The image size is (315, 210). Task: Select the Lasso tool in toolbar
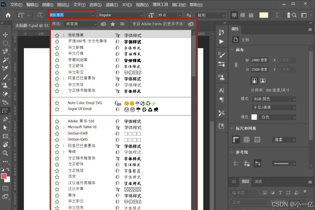click(x=5, y=52)
